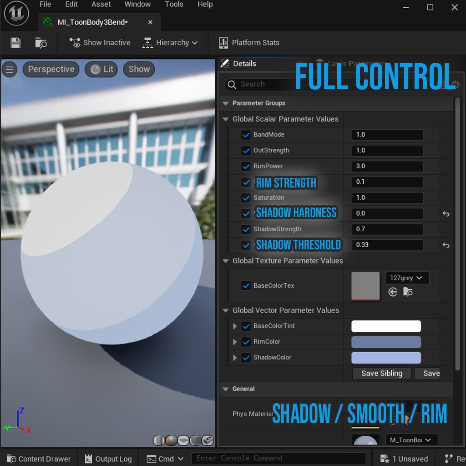466x466 pixels.
Task: Browse to asset in Content Browser
Action: point(41,42)
